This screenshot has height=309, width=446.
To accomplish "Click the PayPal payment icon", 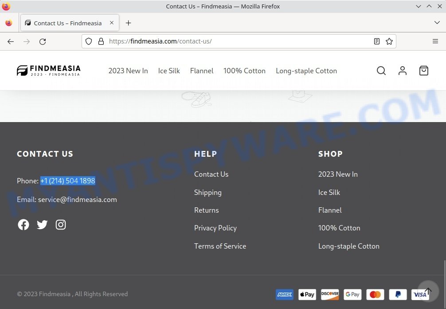I will [x=398, y=294].
